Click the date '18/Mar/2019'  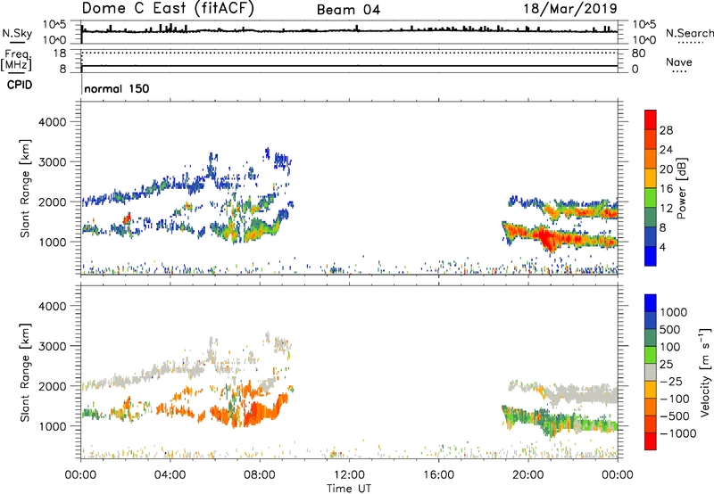click(570, 8)
